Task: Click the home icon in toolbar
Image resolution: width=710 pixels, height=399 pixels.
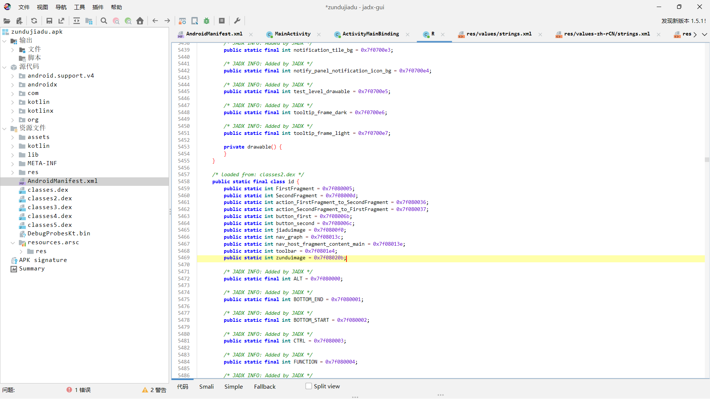Action: (x=140, y=21)
